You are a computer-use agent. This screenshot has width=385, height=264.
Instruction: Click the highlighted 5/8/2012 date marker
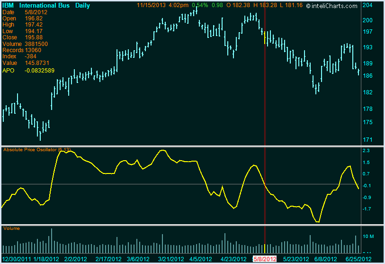click(265, 259)
